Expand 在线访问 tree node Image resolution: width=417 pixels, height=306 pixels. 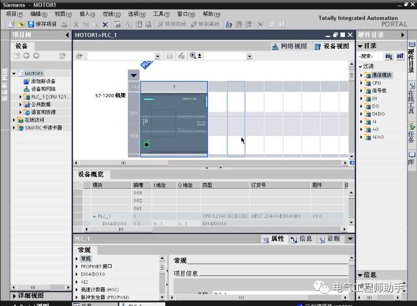click(x=14, y=120)
